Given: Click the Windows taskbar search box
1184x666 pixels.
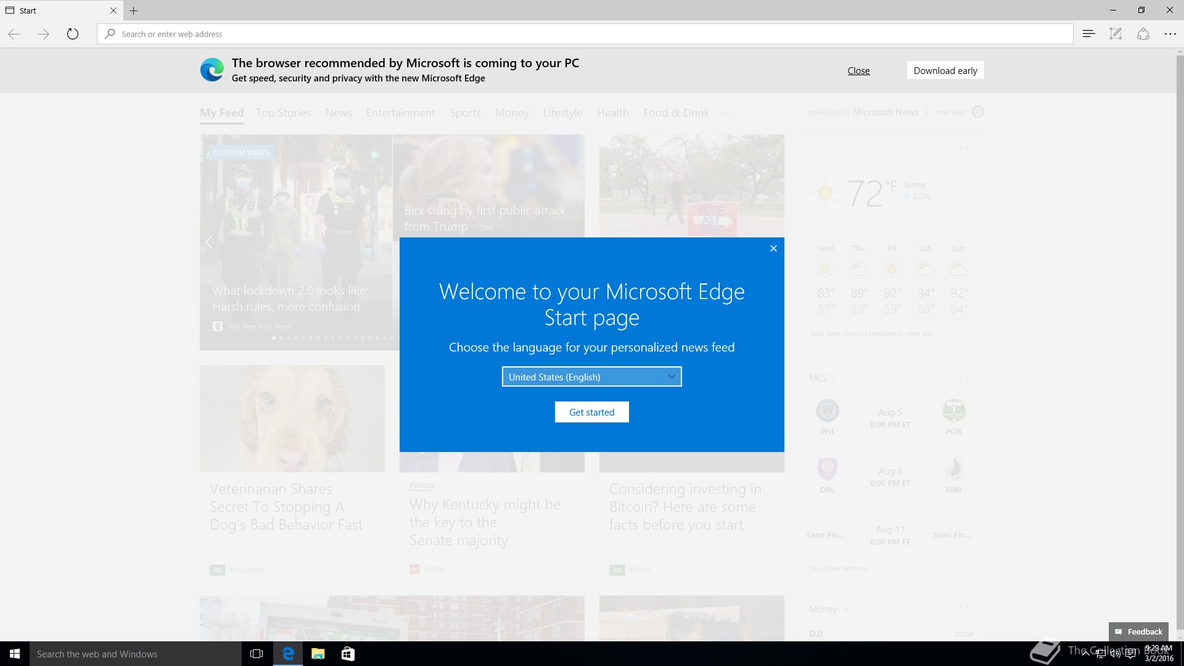Looking at the screenshot, I should pyautogui.click(x=136, y=654).
